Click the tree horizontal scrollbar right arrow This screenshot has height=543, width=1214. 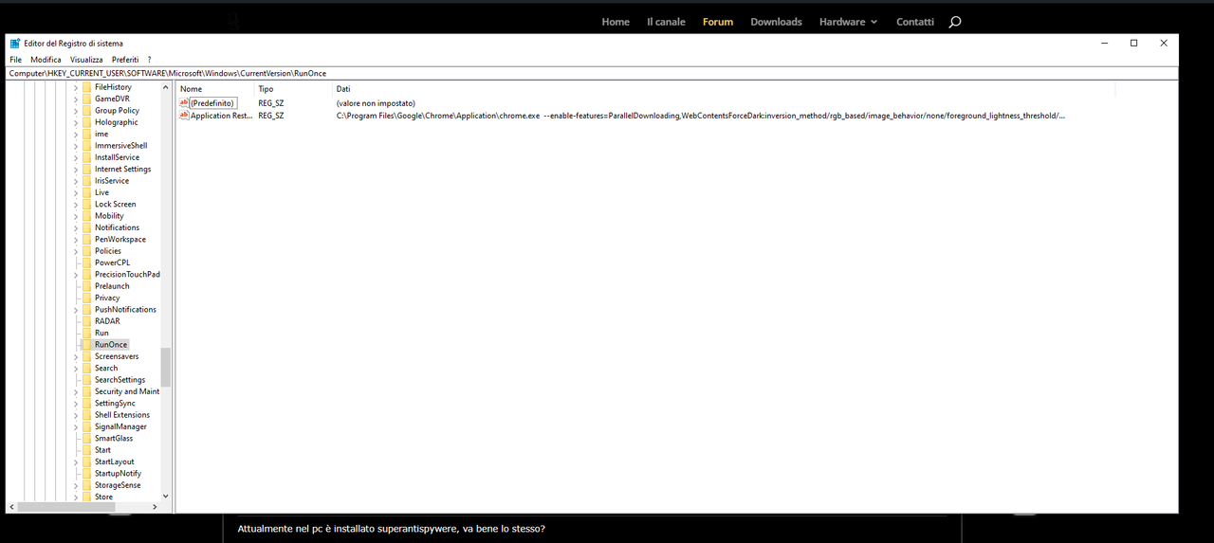coord(156,507)
